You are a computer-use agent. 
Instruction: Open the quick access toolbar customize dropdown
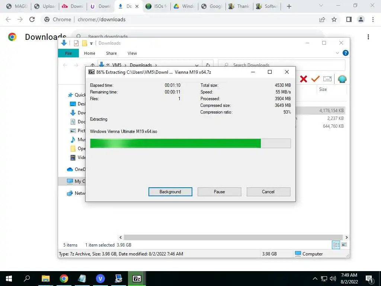point(91,44)
